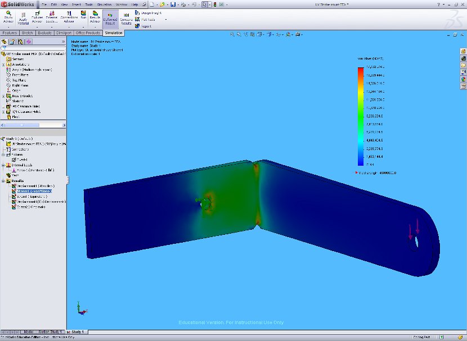Expand the Annotations tree node
467x341 pixels.
[3, 65]
